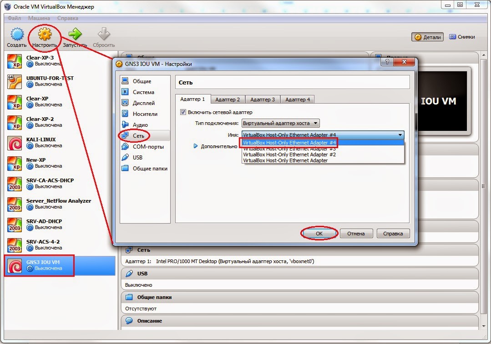Click the help question mark in dialog title
This screenshot has width=491, height=344.
tap(387, 62)
